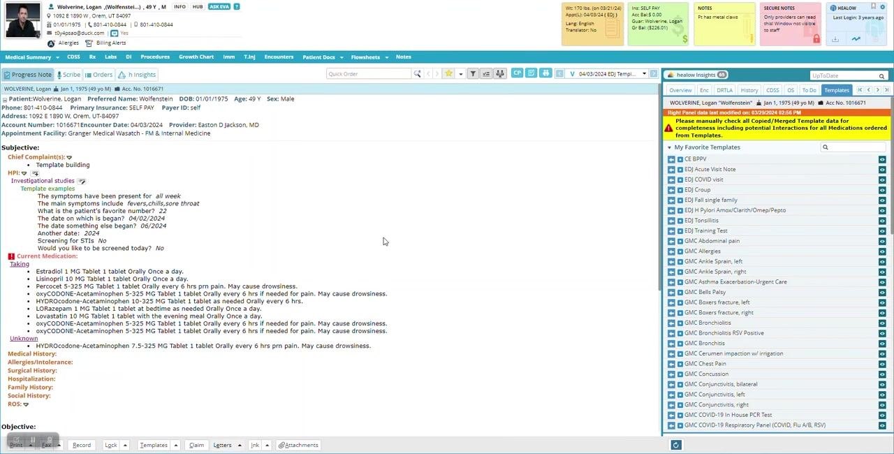This screenshot has height=454, width=894.
Task: Click the red alert icon beside Current Medication
Action: click(x=11, y=256)
